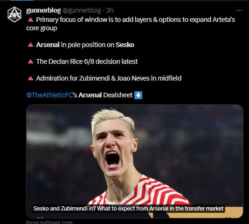Open the gunnerblog profile avatar
This screenshot has height=224, width=249.
pos(14,14)
